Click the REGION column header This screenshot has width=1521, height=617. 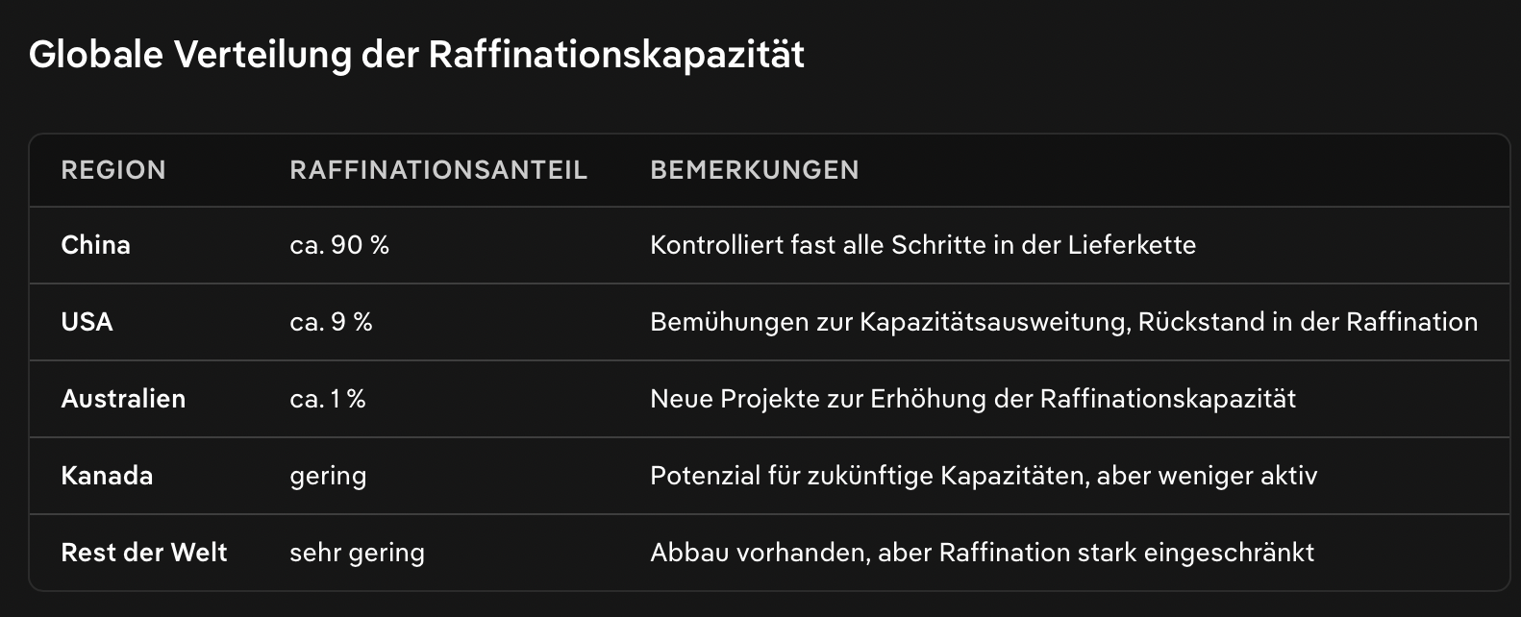tap(113, 170)
